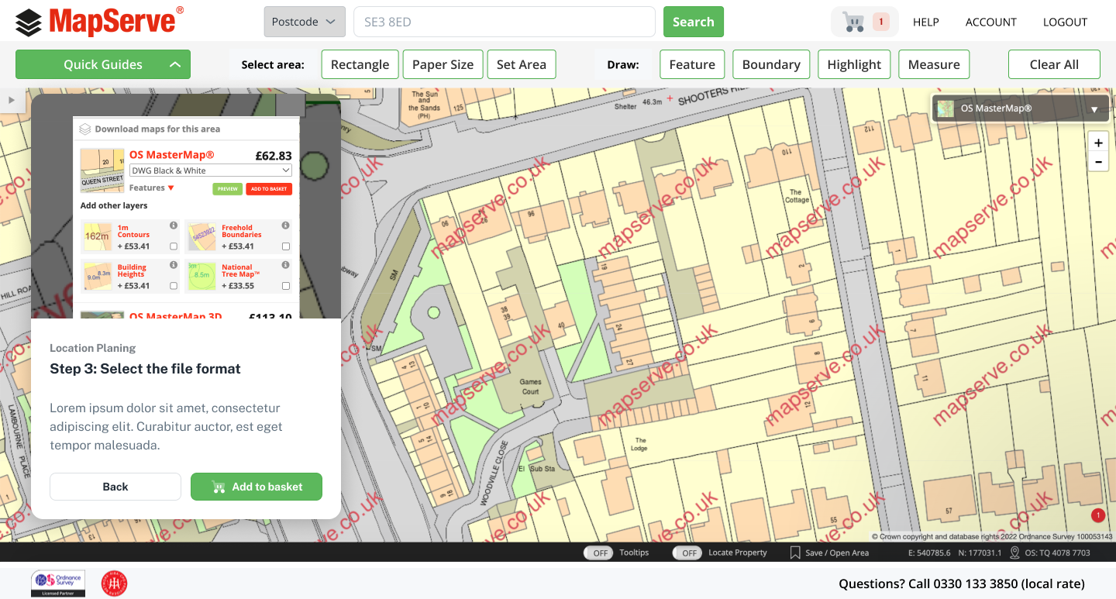This screenshot has width=1116, height=599.
Task: Click the £62.83 price text
Action: tap(274, 156)
